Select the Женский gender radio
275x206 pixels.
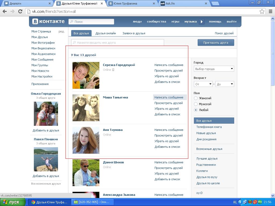click(x=196, y=98)
